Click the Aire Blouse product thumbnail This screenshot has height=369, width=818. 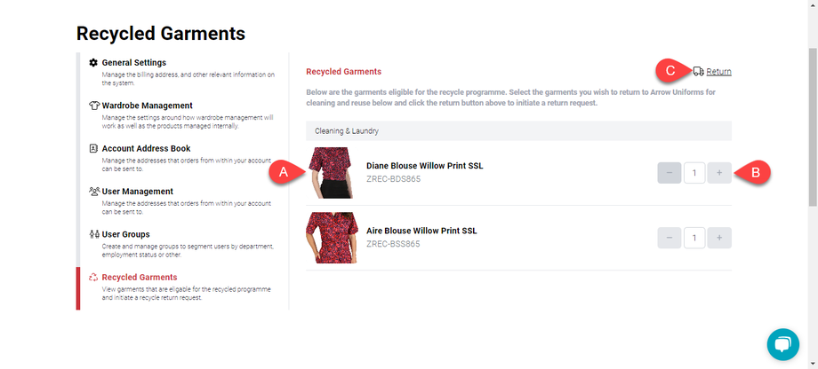(331, 238)
